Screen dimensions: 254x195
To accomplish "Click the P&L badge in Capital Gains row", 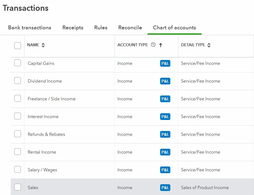I will point(165,63).
